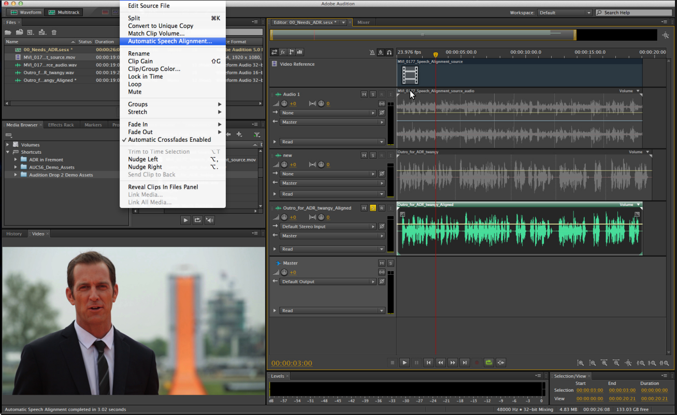Arm the 'new' track for record
677x415 pixels.
click(x=381, y=155)
